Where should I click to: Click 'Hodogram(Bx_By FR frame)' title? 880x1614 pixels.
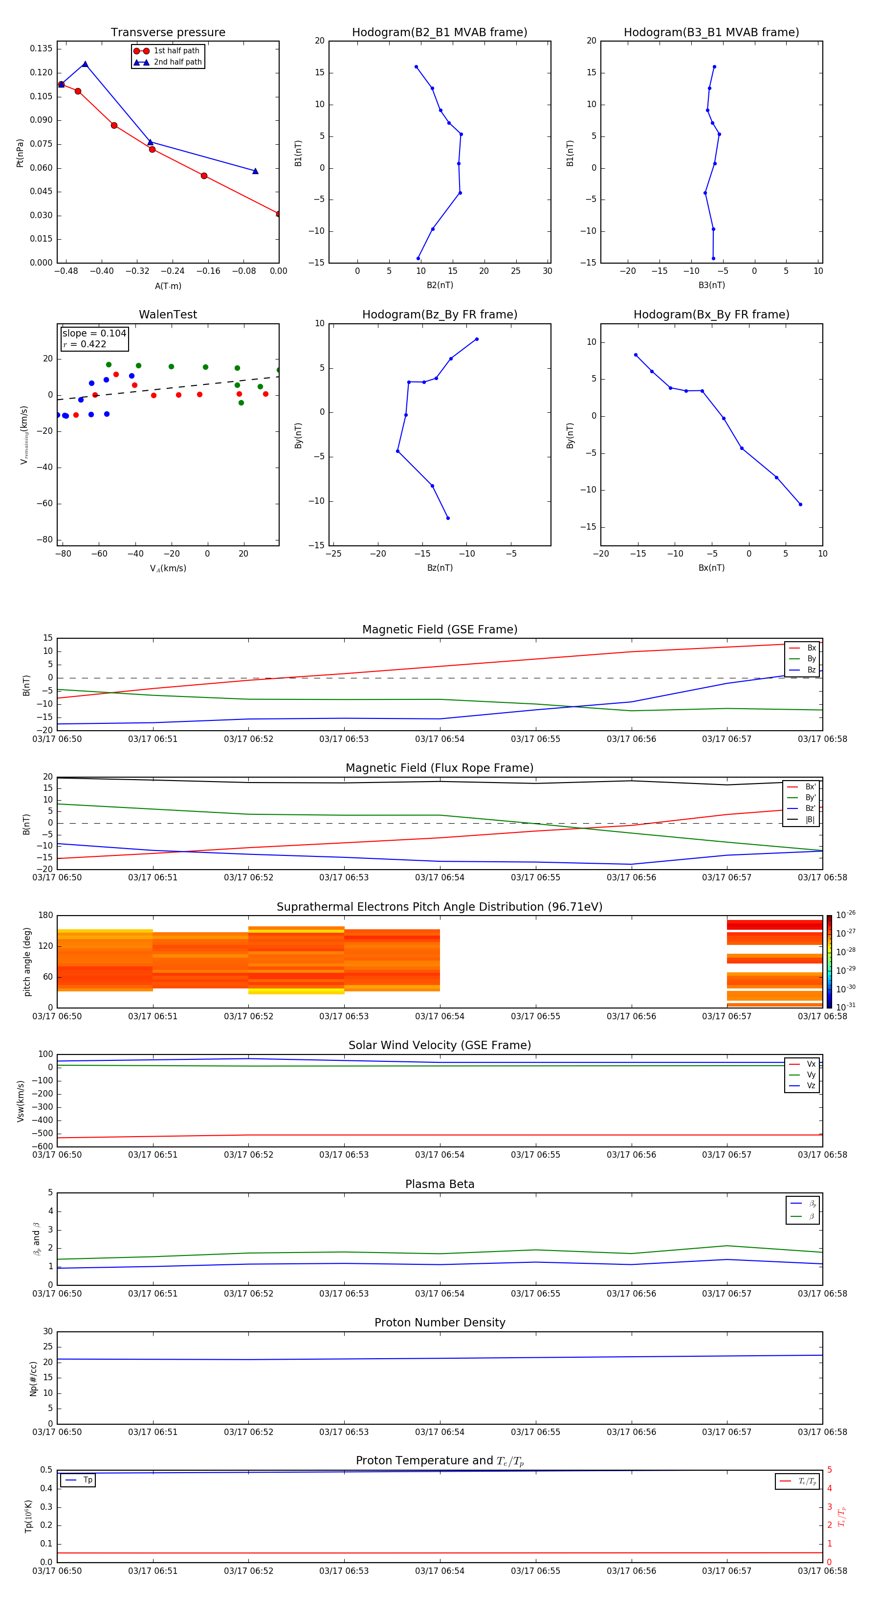(x=711, y=314)
